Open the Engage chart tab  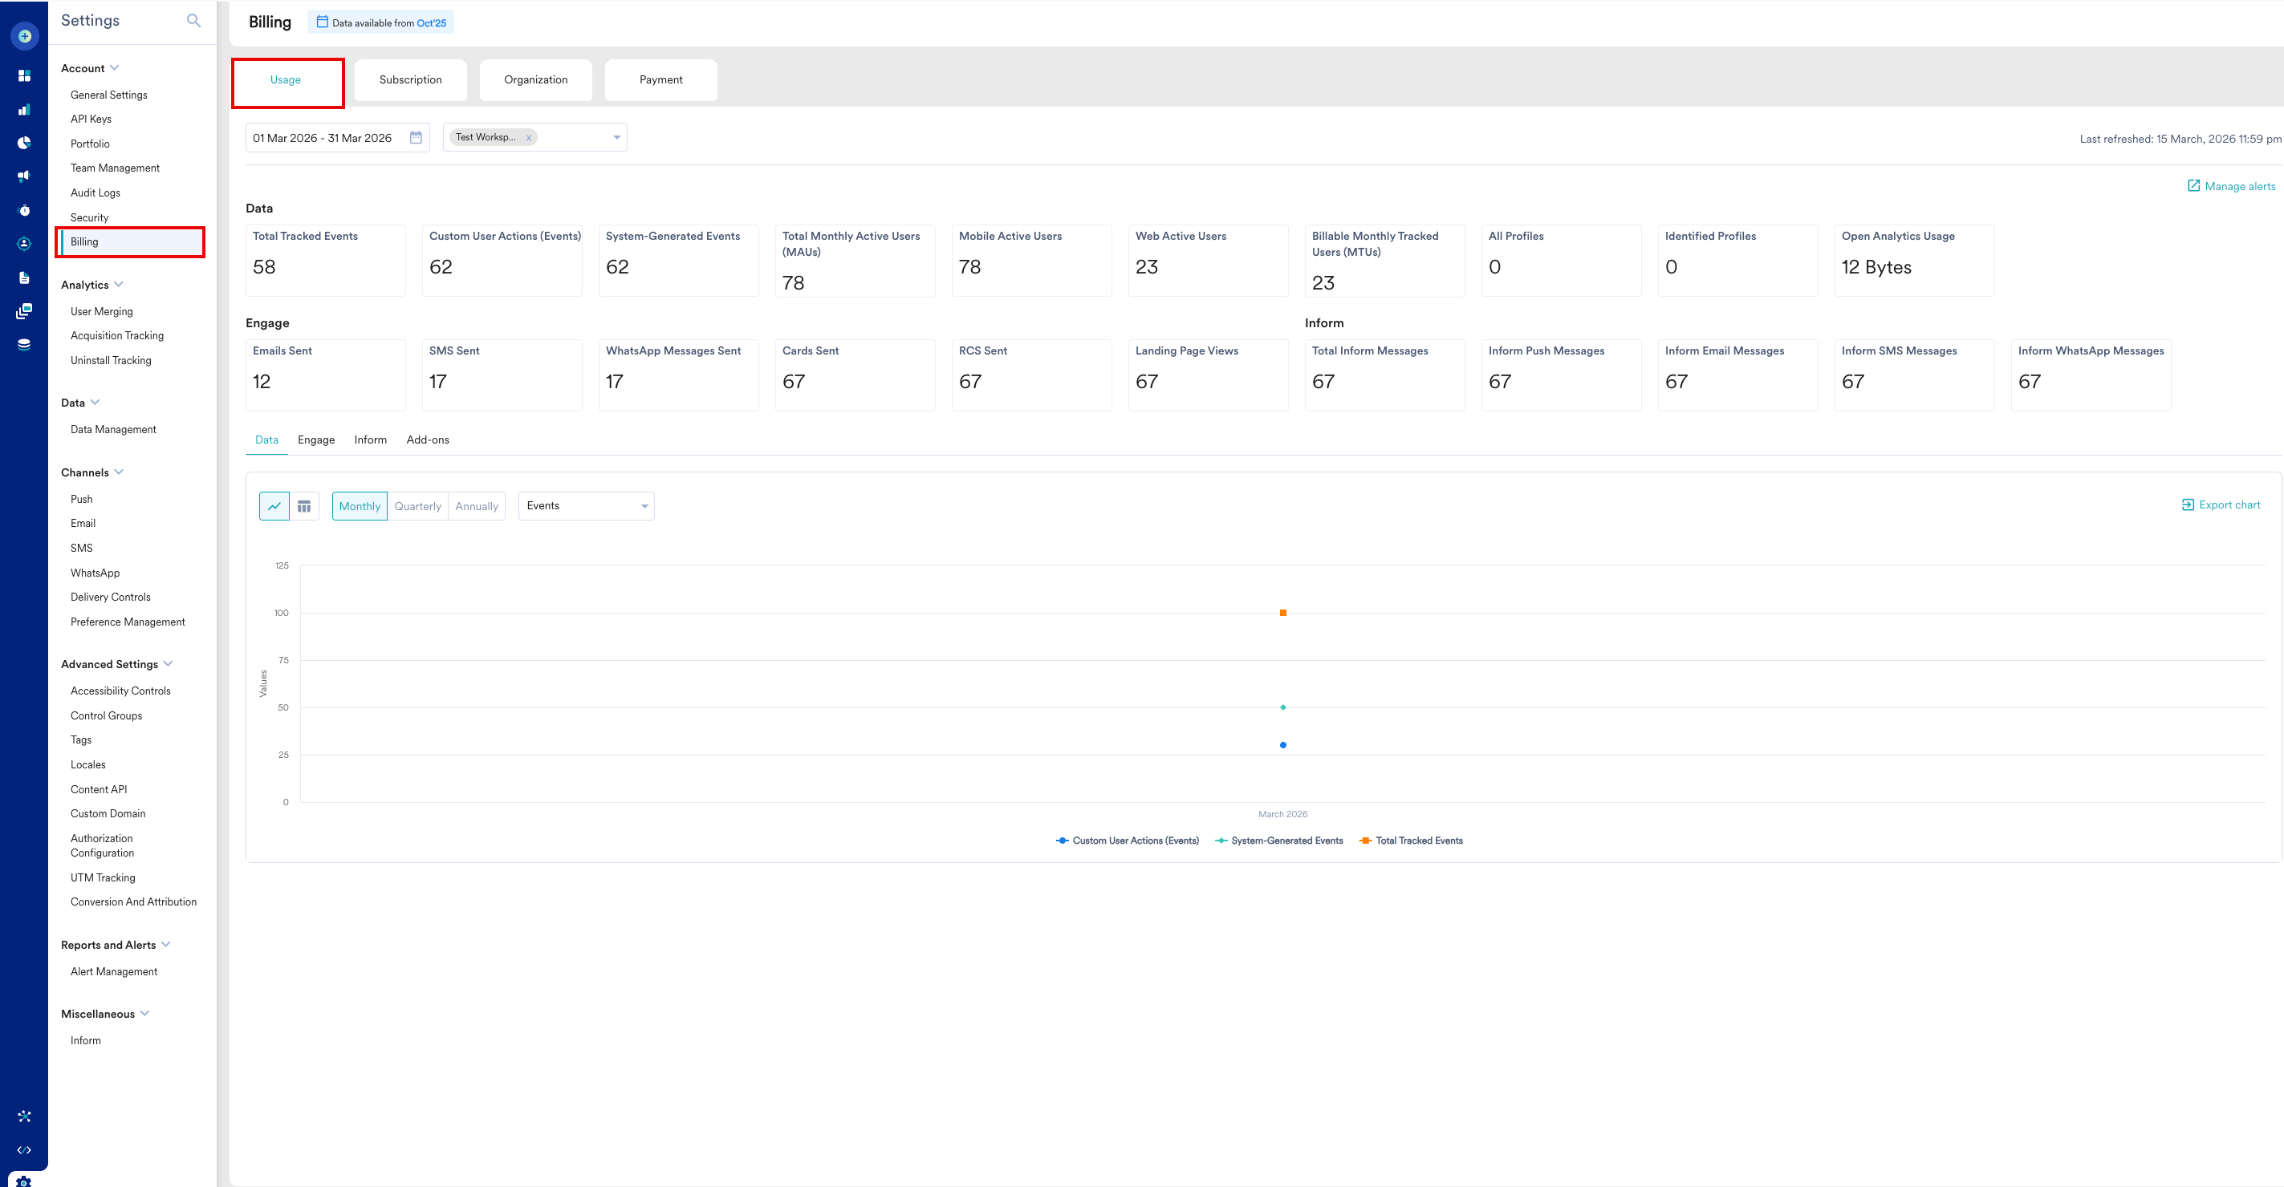[315, 440]
